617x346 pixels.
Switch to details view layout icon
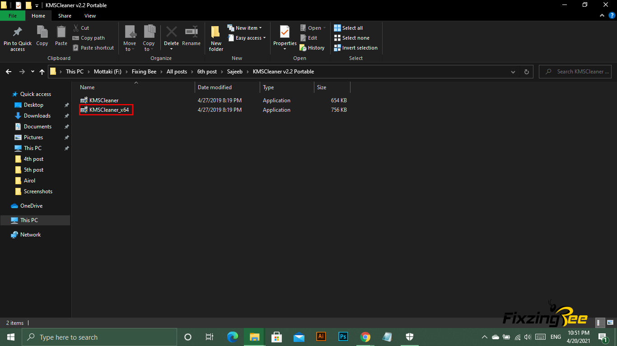600,323
